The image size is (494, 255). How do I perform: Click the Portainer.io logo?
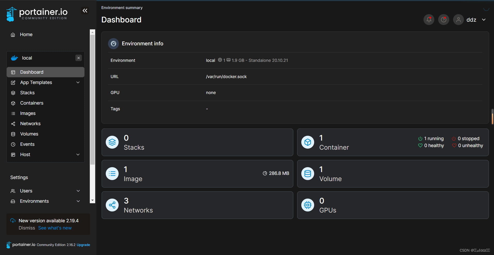tap(37, 14)
